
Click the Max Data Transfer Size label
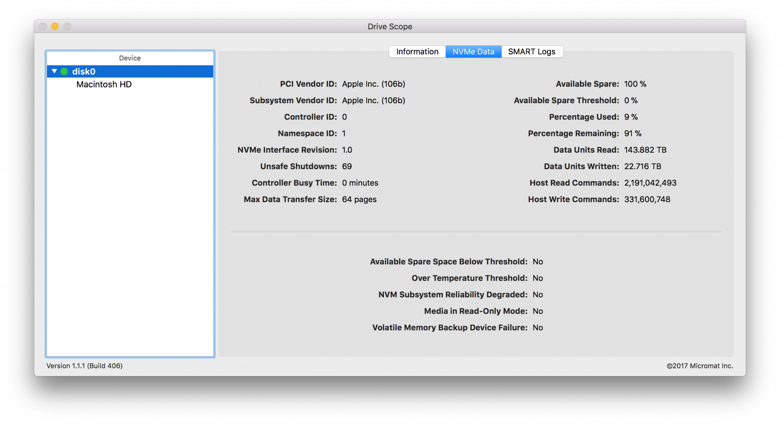[x=290, y=199]
